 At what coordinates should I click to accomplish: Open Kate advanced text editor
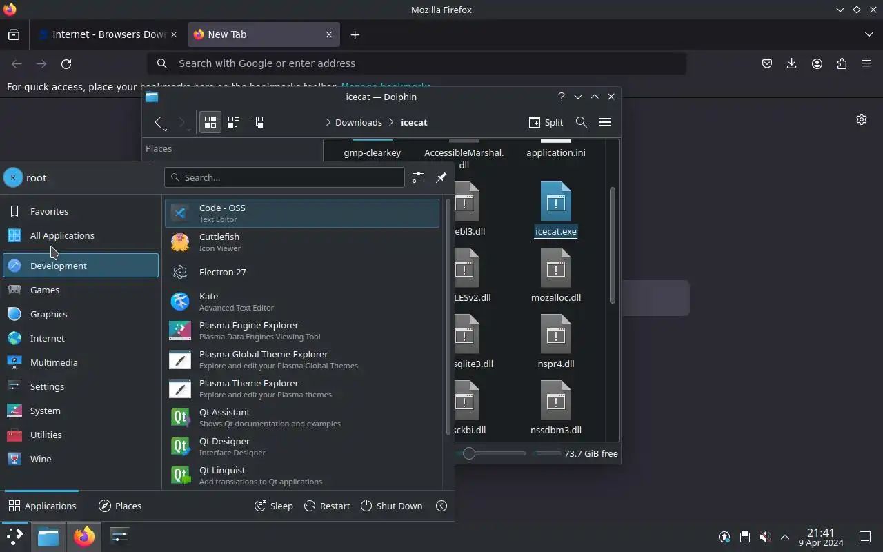301,301
